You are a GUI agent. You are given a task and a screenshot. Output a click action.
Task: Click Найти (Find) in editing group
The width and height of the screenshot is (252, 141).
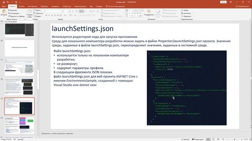click(x=185, y=10)
